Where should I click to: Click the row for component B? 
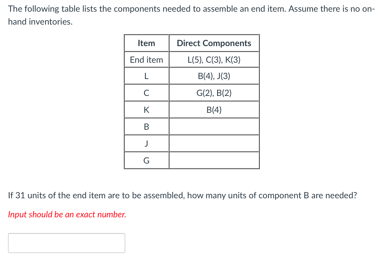146,126
